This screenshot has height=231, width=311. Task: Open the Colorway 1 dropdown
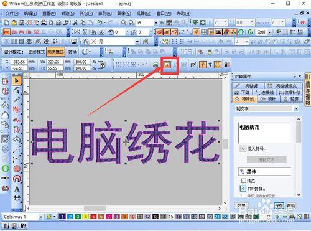pyautogui.click(x=41, y=217)
